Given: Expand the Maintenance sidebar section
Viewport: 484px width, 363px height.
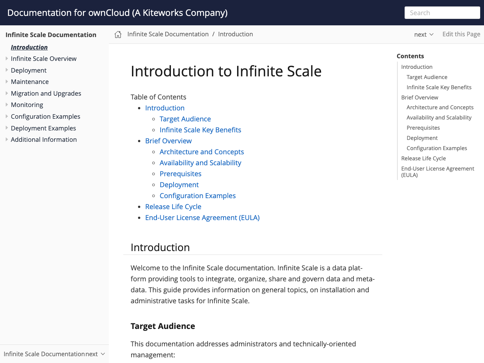Looking at the screenshot, I should [6, 82].
